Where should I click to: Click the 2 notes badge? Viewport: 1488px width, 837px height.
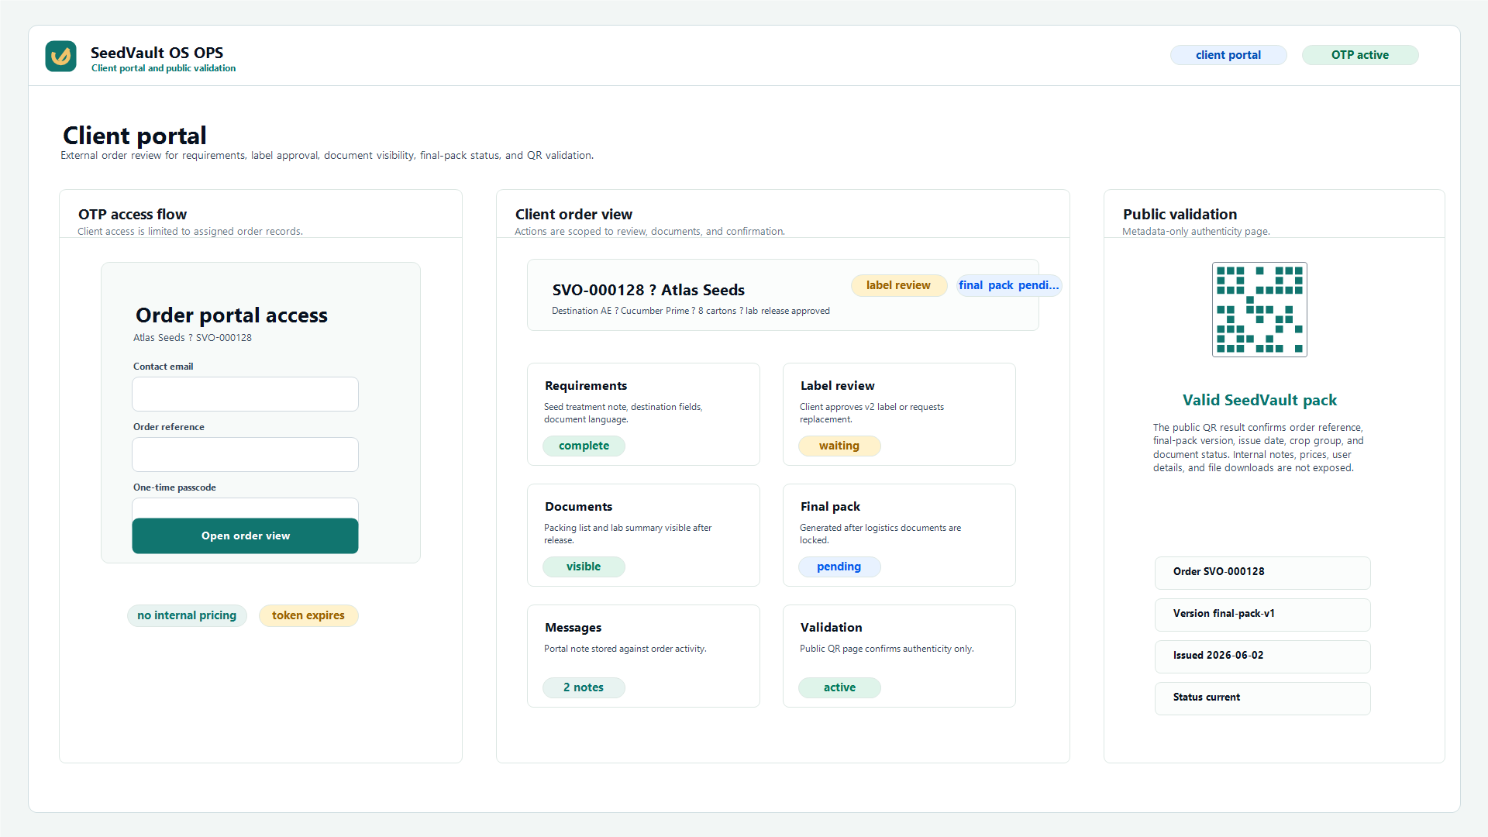[x=584, y=687]
